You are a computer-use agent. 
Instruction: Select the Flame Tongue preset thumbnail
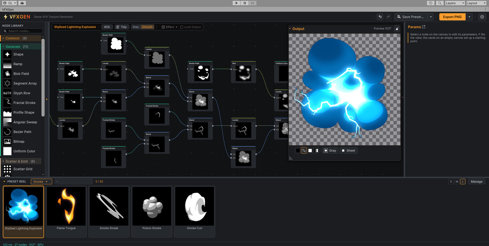click(66, 206)
